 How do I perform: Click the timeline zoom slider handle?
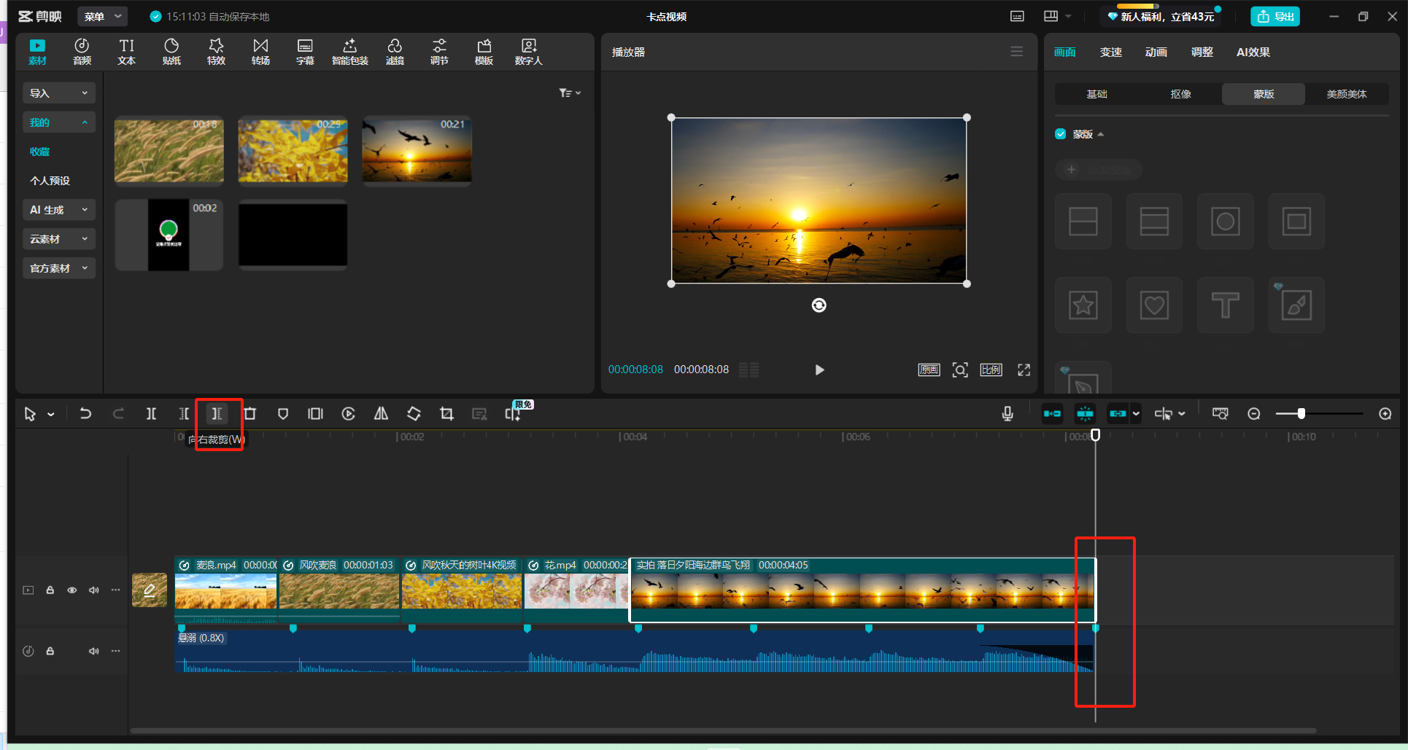click(x=1301, y=414)
